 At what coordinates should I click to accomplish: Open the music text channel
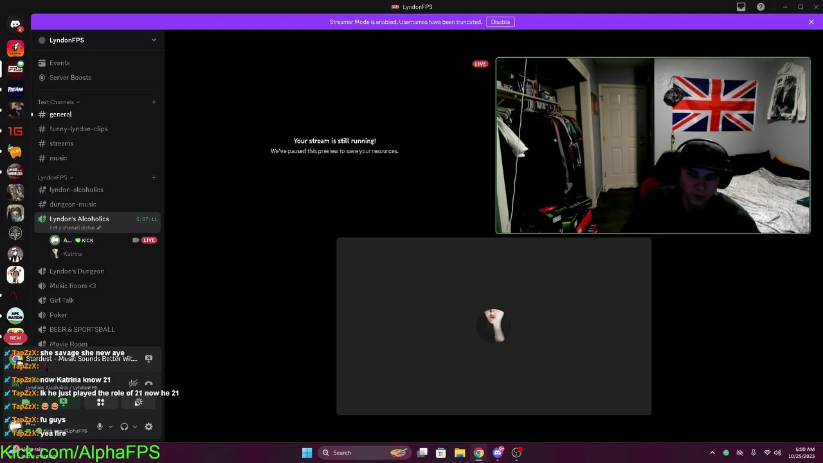[x=97, y=158]
